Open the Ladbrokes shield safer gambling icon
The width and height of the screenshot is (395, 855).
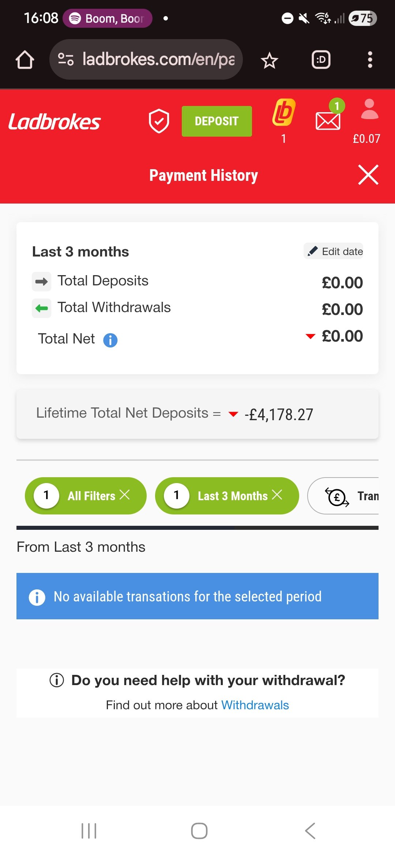coord(159,121)
